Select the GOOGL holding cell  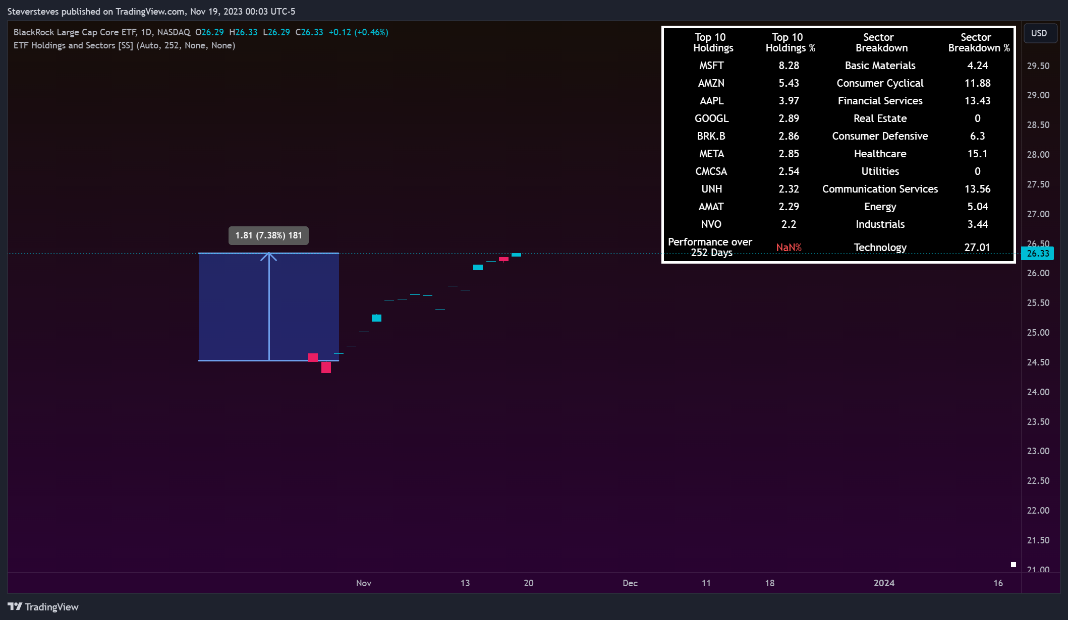point(711,118)
